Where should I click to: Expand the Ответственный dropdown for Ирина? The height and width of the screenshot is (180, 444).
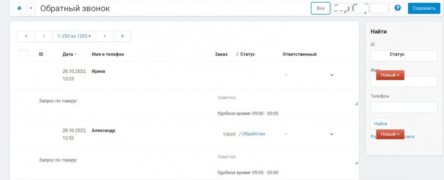tap(332, 75)
